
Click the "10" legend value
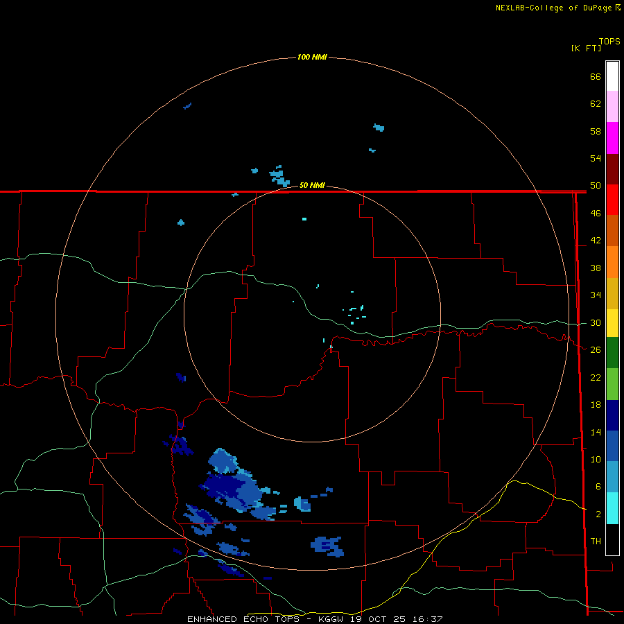596,460
